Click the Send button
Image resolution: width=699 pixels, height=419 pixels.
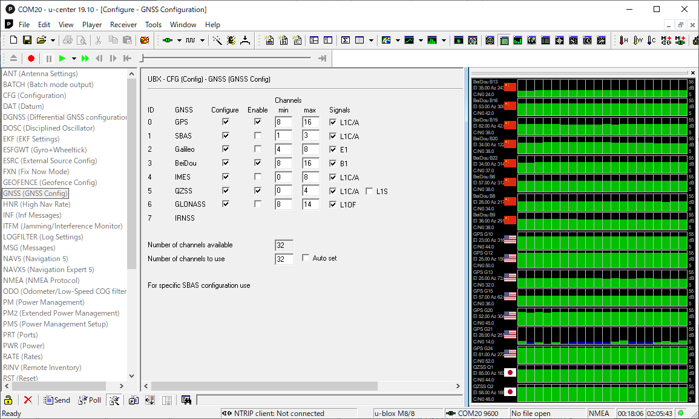57,400
